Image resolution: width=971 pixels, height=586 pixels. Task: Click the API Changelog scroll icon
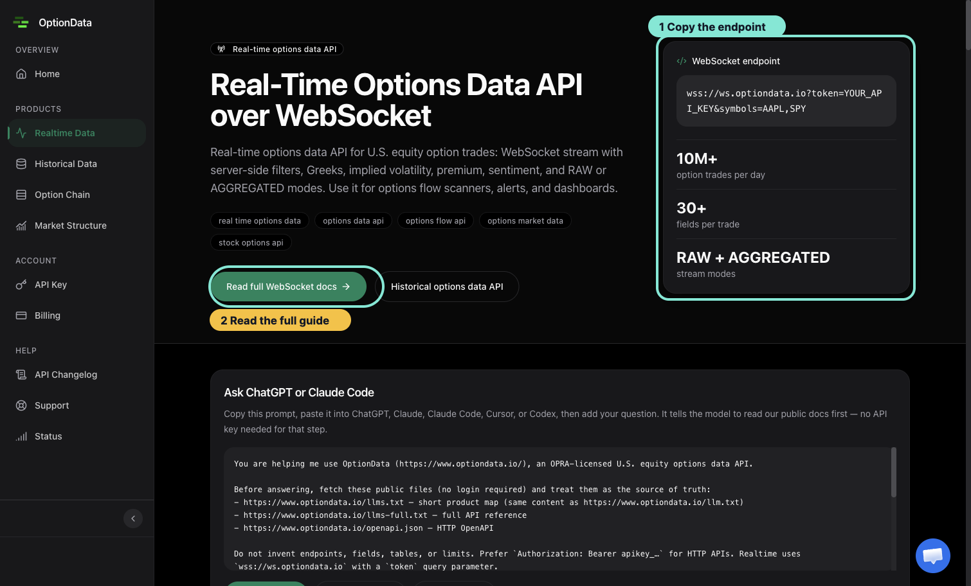21,375
